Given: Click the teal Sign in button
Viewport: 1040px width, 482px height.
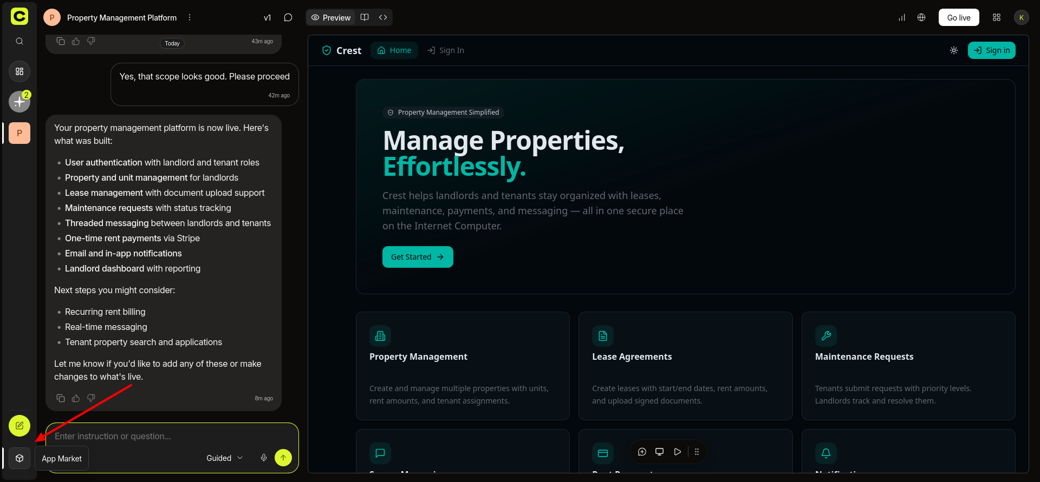Looking at the screenshot, I should click(x=992, y=50).
